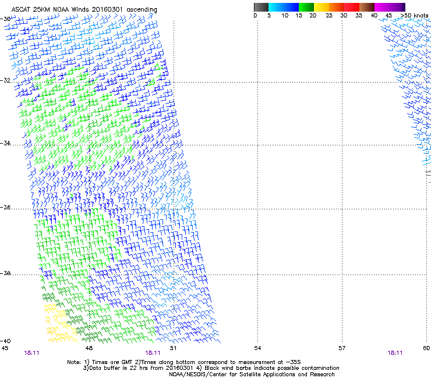This screenshot has height=378, width=431.
Task: Click the '54' longitude axis label
Action: point(257,348)
